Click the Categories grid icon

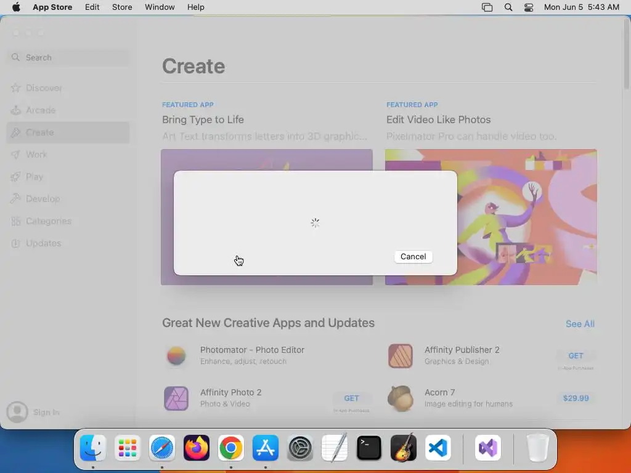15,221
